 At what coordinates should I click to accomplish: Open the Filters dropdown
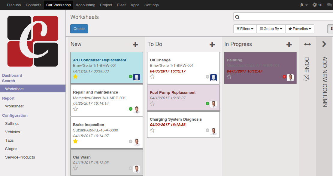[245, 29]
